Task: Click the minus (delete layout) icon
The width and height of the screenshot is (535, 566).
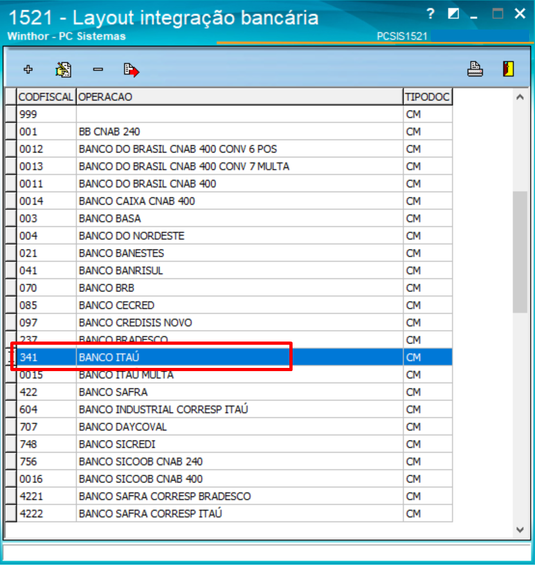Action: pyautogui.click(x=98, y=69)
